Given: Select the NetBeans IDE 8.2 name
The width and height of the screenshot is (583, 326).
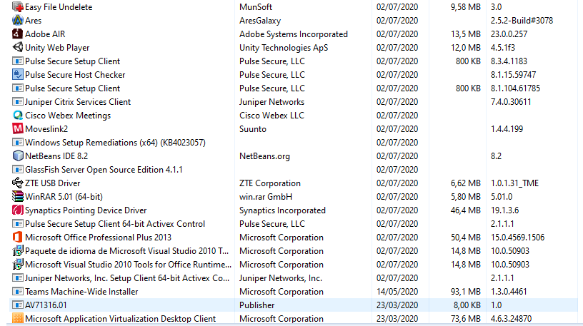Looking at the screenshot, I should (x=56, y=156).
